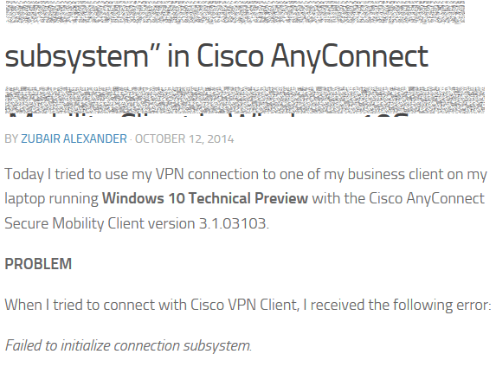Click the sentence starting When I tried
The width and height of the screenshot is (496, 367).
[248, 305]
